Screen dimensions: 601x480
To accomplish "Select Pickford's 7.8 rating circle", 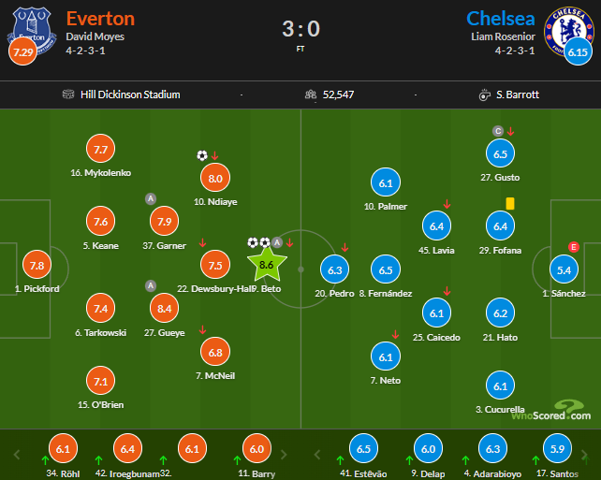I will [x=37, y=265].
